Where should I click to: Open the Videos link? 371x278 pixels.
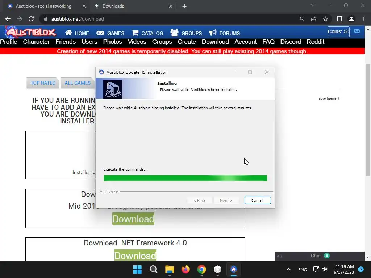pos(137,42)
